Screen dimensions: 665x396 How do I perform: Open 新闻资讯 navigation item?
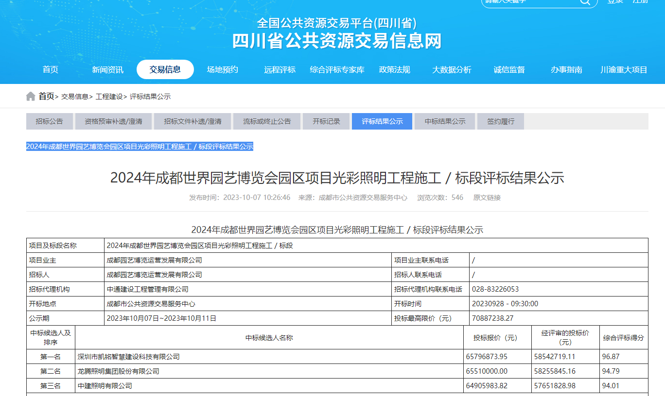108,69
